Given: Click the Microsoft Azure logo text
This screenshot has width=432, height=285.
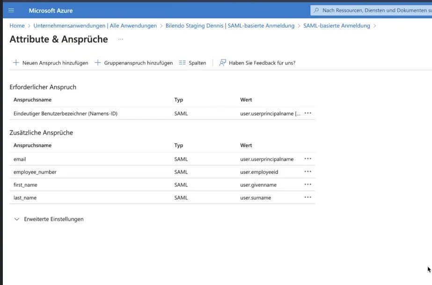Looking at the screenshot, I should (51, 10).
